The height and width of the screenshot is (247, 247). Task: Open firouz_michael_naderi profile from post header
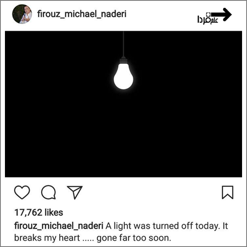(82, 14)
